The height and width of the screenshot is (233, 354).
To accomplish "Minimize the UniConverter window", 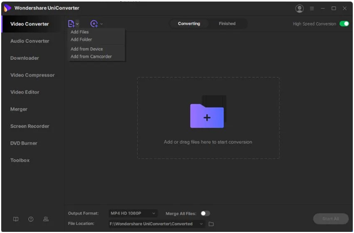I will click(323, 8).
